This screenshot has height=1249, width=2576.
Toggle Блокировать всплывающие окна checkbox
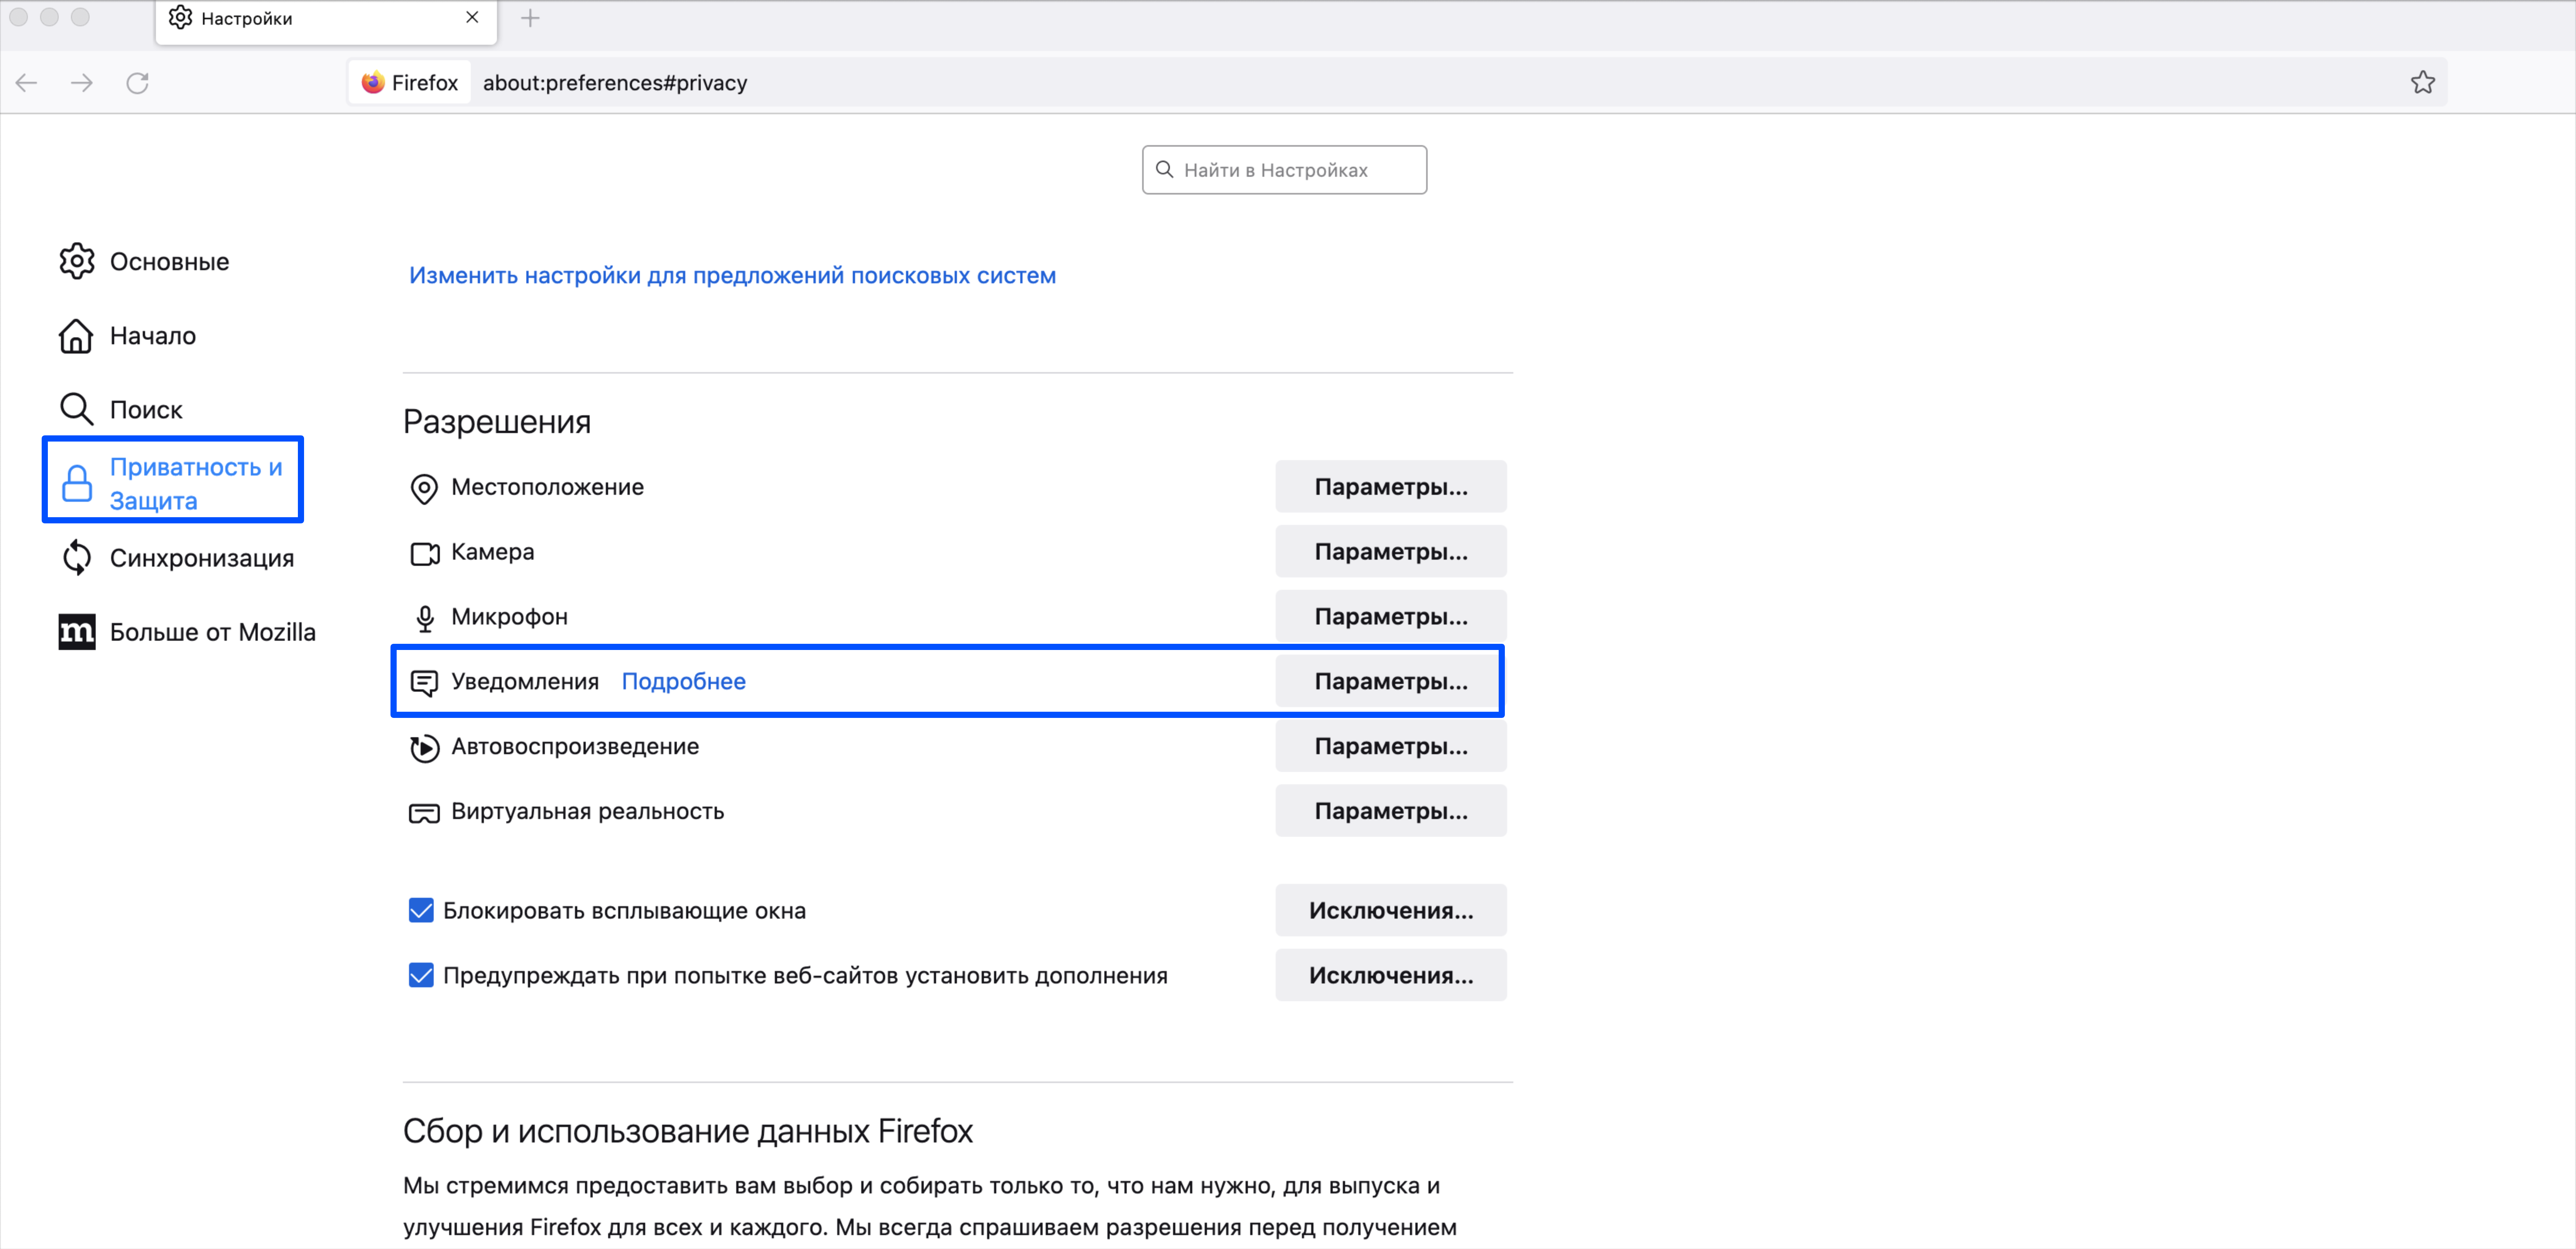pyautogui.click(x=421, y=910)
